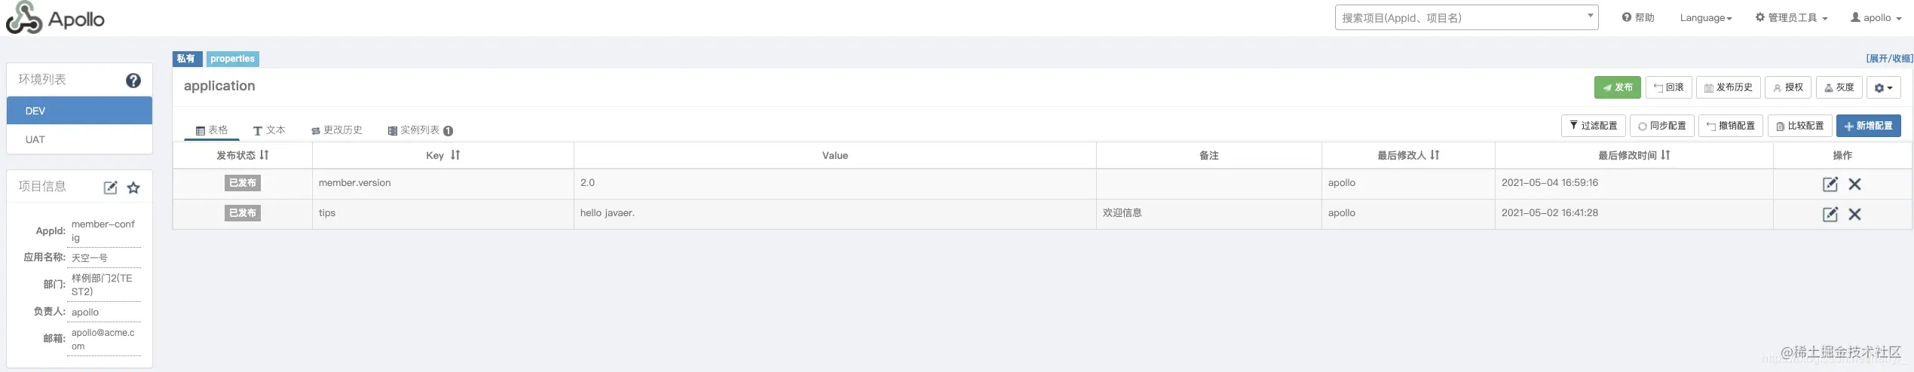Favorite the project with the star icon
Screen dimensions: 1914x372
click(x=133, y=188)
